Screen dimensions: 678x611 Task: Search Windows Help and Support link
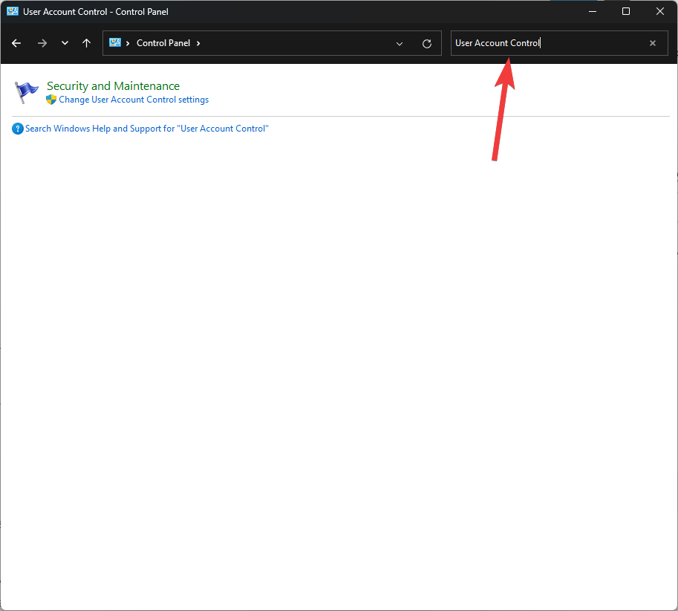coord(146,129)
